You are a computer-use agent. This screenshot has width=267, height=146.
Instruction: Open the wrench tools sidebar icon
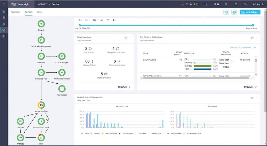click(4, 24)
